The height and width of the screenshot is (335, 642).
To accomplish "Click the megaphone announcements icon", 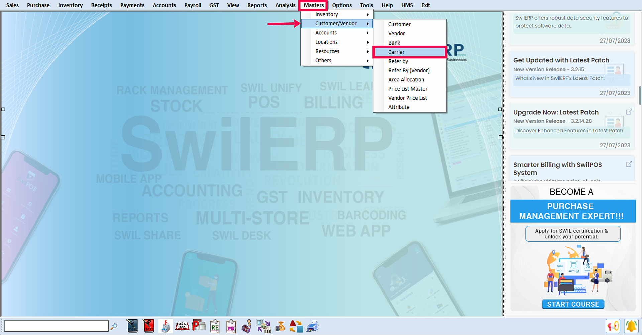I will (x=613, y=326).
